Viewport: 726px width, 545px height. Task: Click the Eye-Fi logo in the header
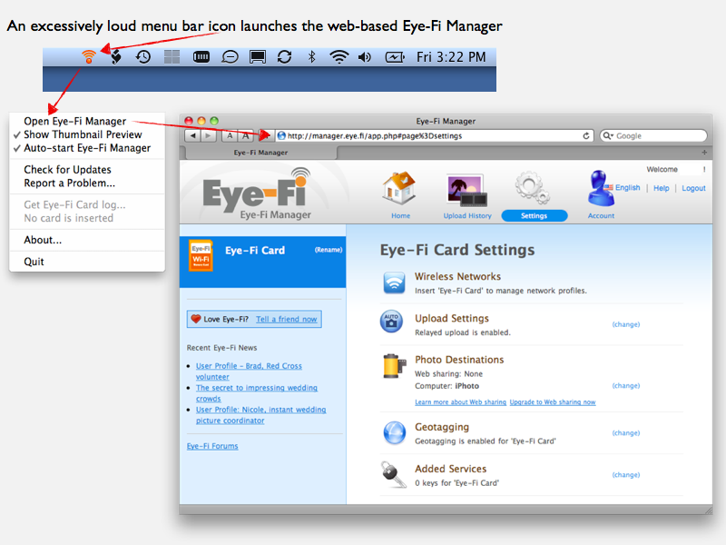pyautogui.click(x=258, y=193)
